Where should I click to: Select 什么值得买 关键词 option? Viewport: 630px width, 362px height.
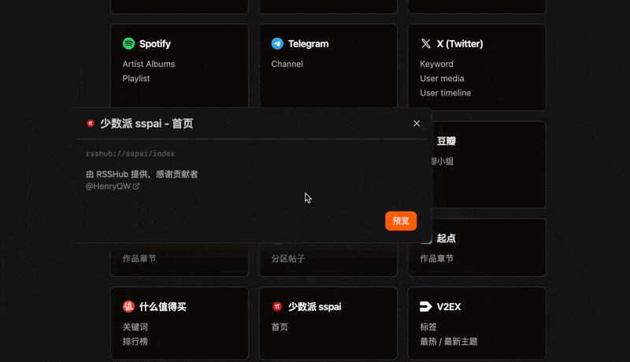pyautogui.click(x=135, y=327)
